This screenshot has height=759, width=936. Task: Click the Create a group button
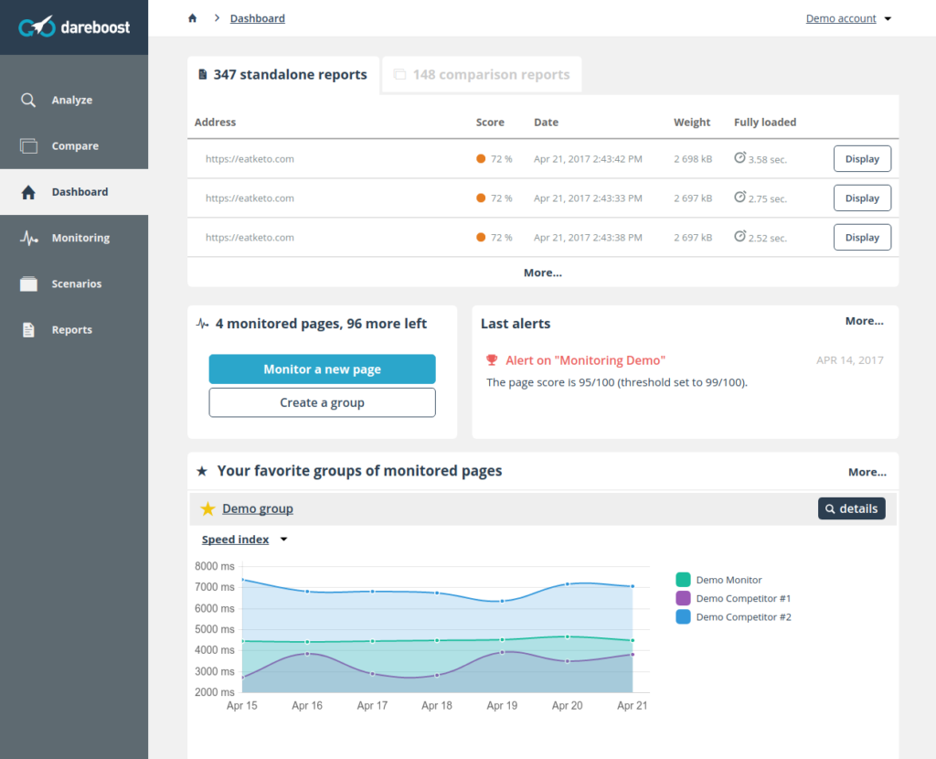322,402
